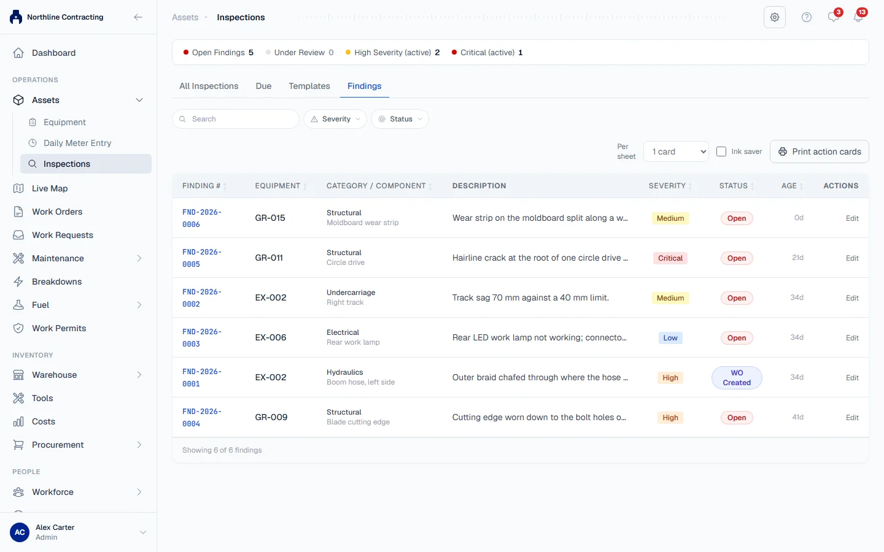The image size is (884, 552).
Task: Expand the Warehouse submenu chevron
Action: tap(139, 375)
